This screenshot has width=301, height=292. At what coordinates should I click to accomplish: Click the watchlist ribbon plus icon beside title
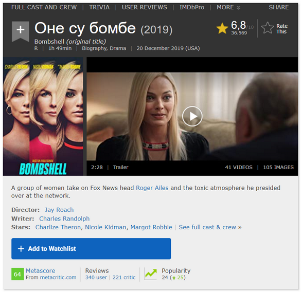[21, 31]
